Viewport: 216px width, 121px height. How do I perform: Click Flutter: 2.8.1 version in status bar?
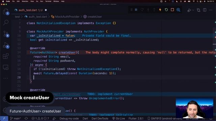(x=136, y=118)
